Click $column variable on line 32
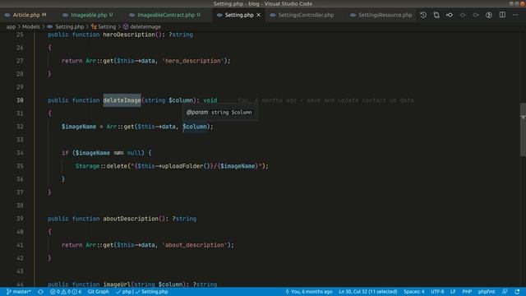 point(195,127)
